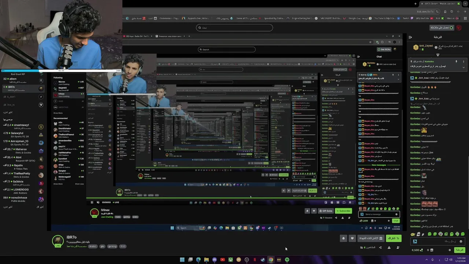
Task: Click أظهر أقل to show fewer recommended
Action: (x=40, y=207)
